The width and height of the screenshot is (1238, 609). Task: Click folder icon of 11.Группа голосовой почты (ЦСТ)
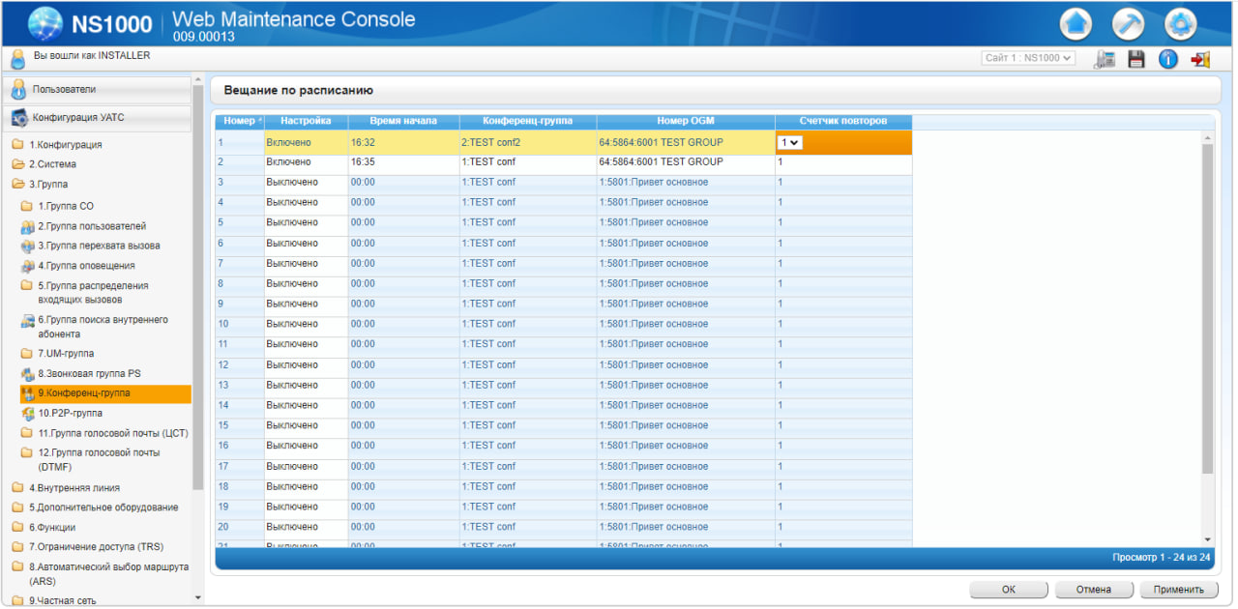pyautogui.click(x=27, y=433)
